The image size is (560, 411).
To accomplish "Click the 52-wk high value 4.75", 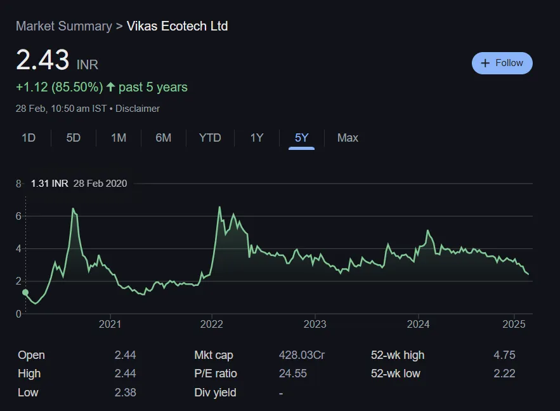I will tap(504, 355).
